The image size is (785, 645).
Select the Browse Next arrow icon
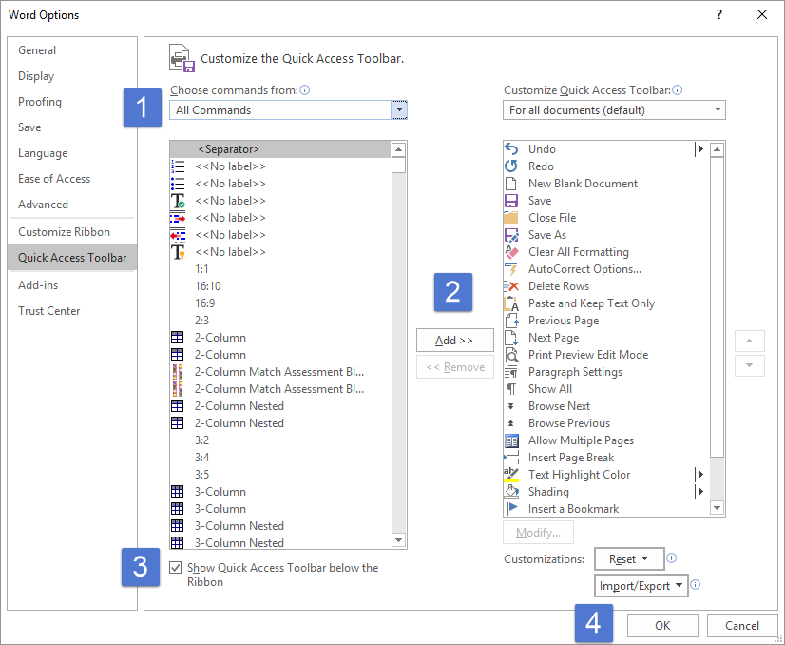coord(511,406)
